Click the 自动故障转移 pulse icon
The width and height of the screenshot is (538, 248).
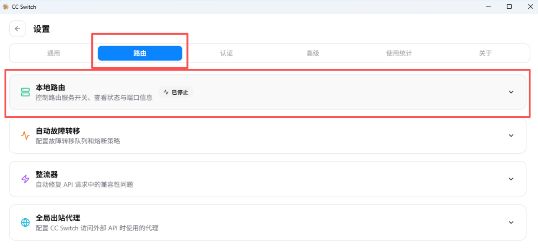pyautogui.click(x=25, y=136)
